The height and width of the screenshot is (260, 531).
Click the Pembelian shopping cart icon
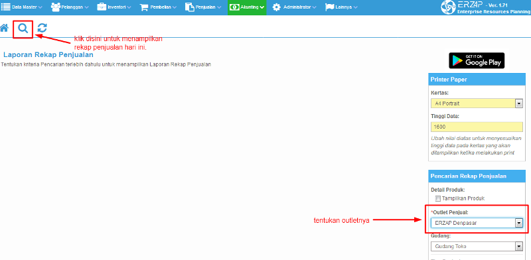click(144, 7)
